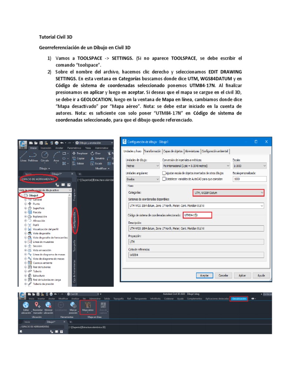Viewport: 281px width, 375px height.
Task: Click the coordinate system code field UTM84-17N
Action: (x=197, y=215)
